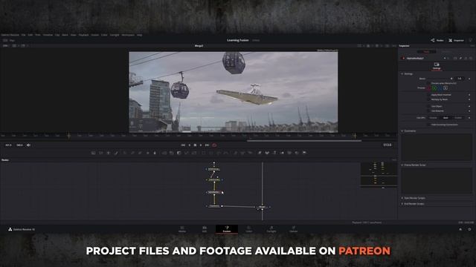Screen dimensions: 476x267
Task: Select the Merge node in node graph
Action: (262, 207)
